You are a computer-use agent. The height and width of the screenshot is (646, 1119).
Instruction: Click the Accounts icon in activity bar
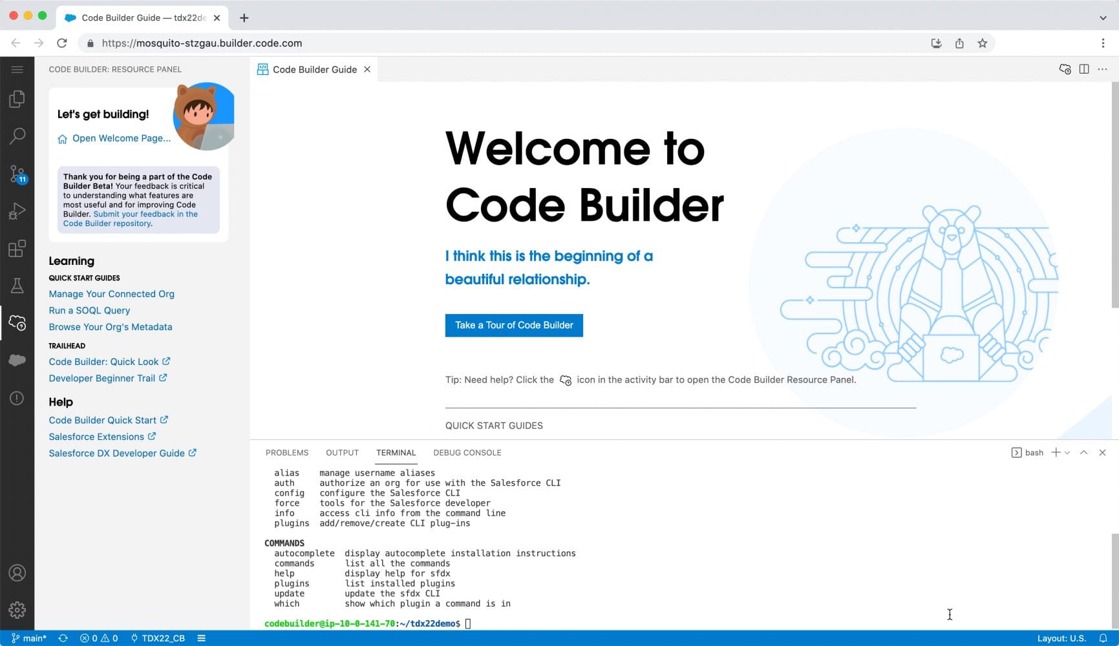pyautogui.click(x=17, y=573)
